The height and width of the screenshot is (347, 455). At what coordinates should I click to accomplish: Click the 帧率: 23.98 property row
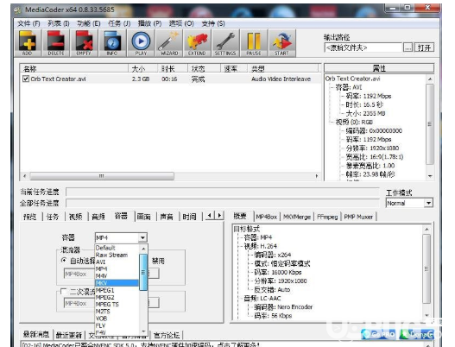(x=370, y=174)
